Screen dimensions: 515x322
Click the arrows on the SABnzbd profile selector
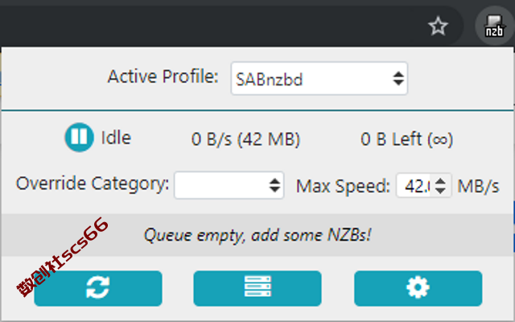click(x=398, y=79)
